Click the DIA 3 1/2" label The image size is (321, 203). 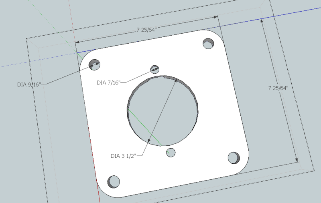tap(123, 156)
